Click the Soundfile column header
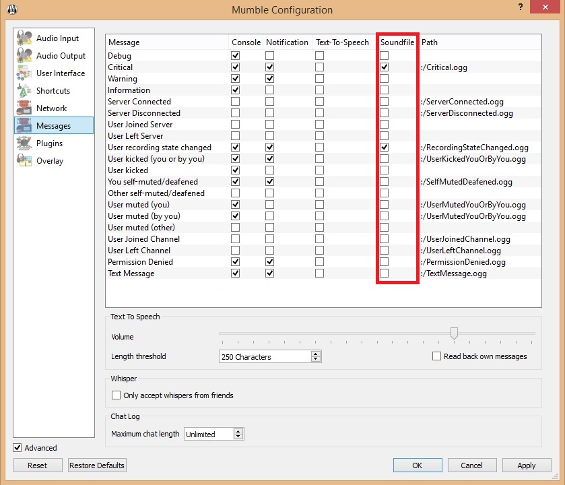Screen dimensions: 565x485 (x=397, y=42)
